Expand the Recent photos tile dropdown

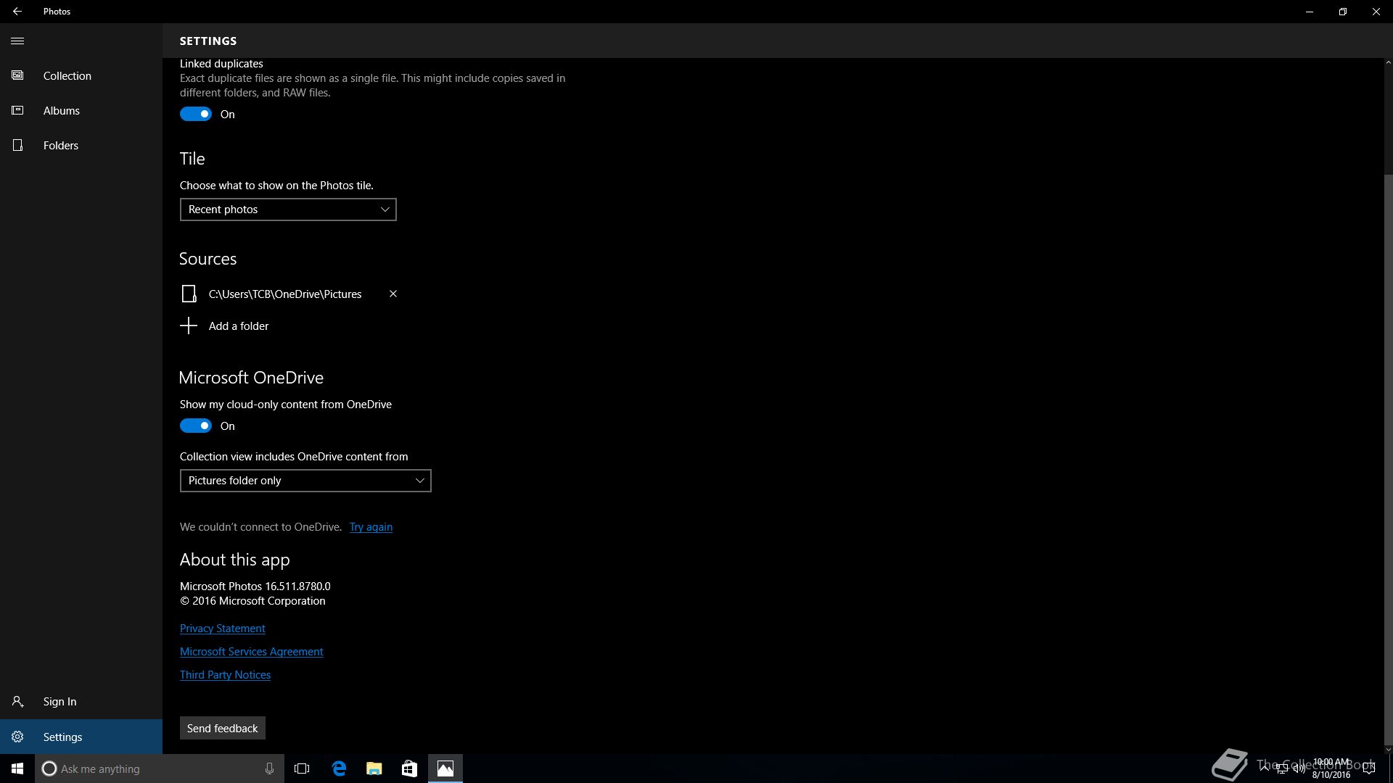click(x=288, y=210)
